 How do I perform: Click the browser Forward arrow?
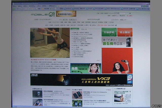point(22,9)
